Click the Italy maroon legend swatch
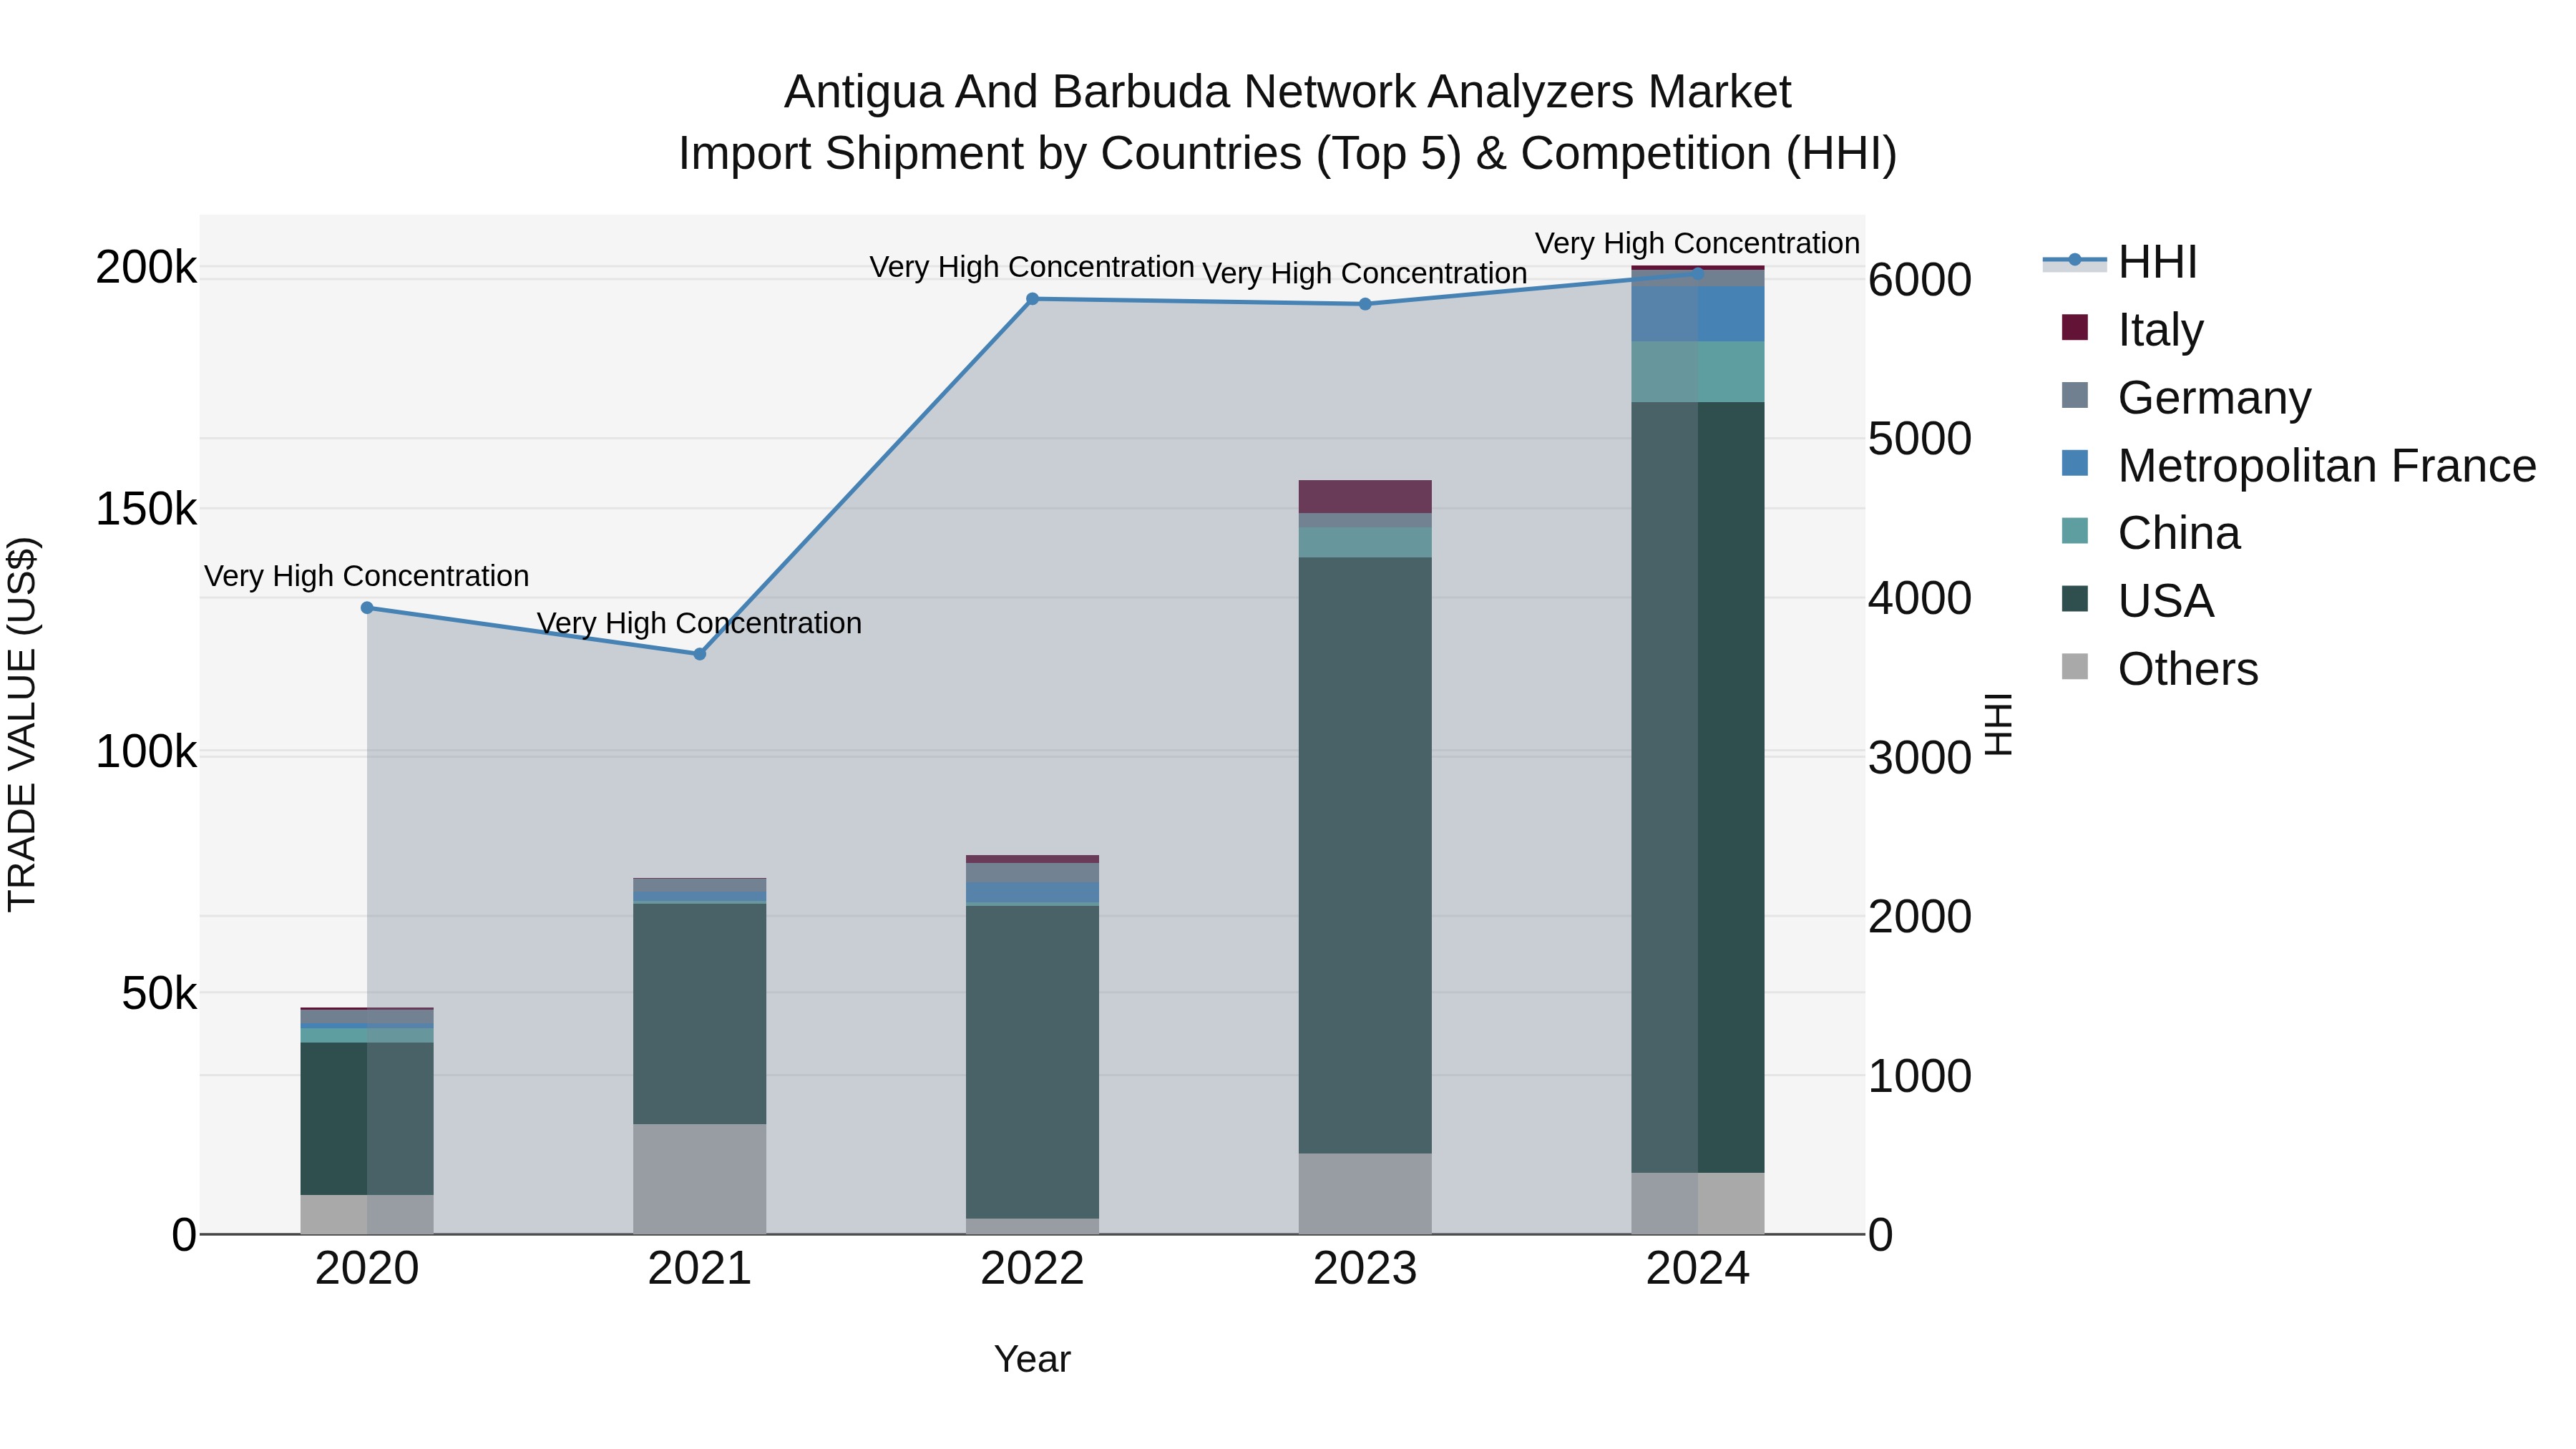Image resolution: width=2576 pixels, height=1449 pixels. [2075, 327]
